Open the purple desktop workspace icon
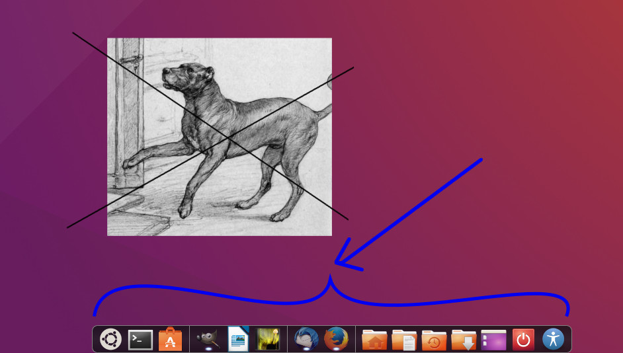623x353 pixels. click(x=493, y=340)
